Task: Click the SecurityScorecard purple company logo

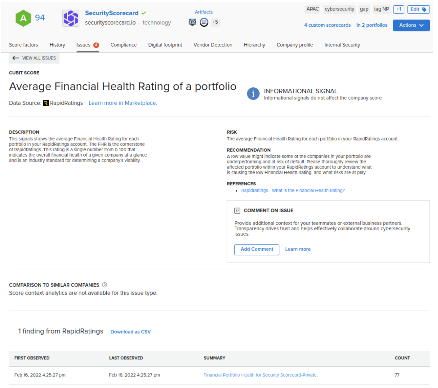Action: pyautogui.click(x=71, y=18)
